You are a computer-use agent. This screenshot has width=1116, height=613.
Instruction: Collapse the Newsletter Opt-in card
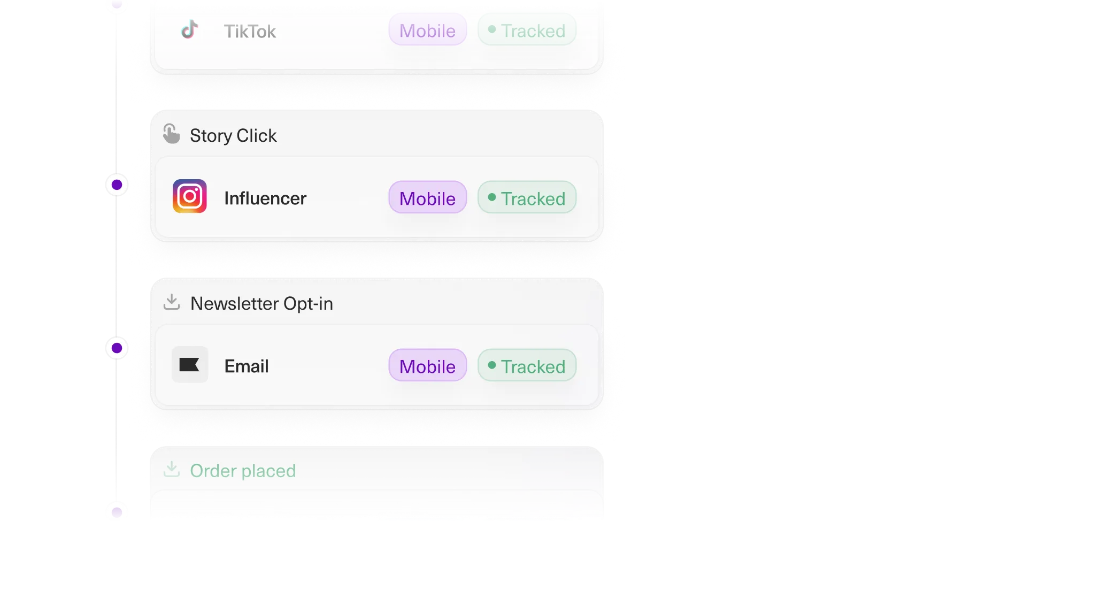tap(262, 303)
